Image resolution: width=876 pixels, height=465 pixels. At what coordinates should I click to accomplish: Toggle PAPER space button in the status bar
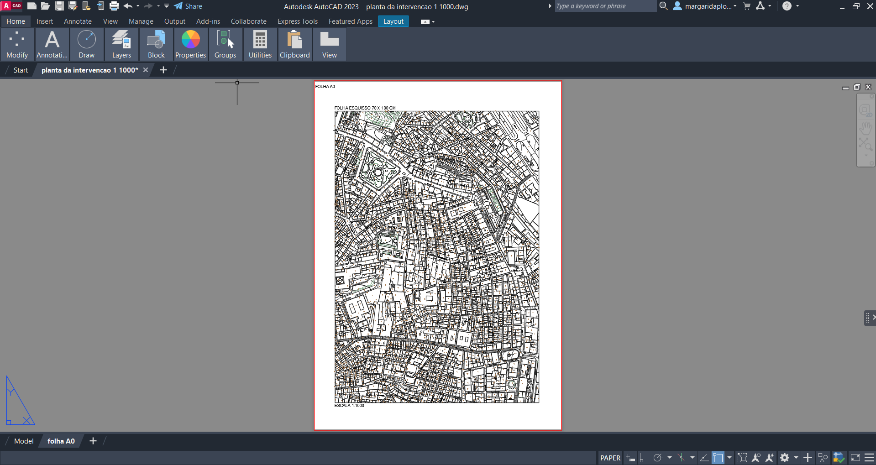coord(610,458)
